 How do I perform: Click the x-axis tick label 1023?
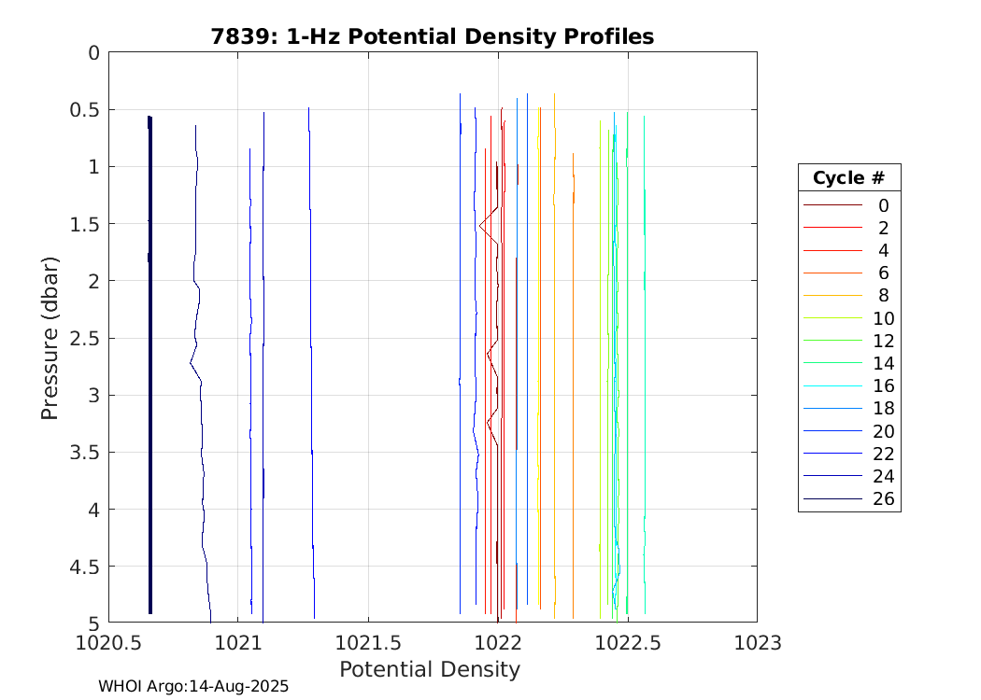[757, 642]
